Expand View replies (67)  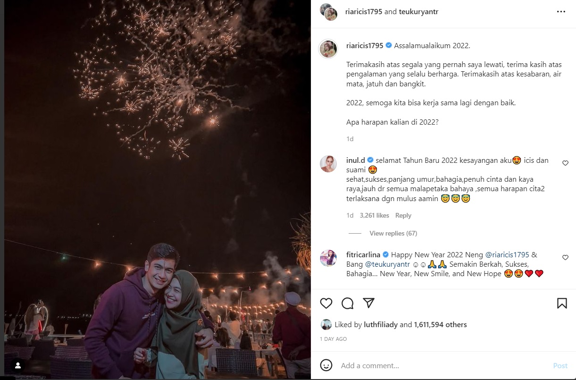click(x=393, y=233)
